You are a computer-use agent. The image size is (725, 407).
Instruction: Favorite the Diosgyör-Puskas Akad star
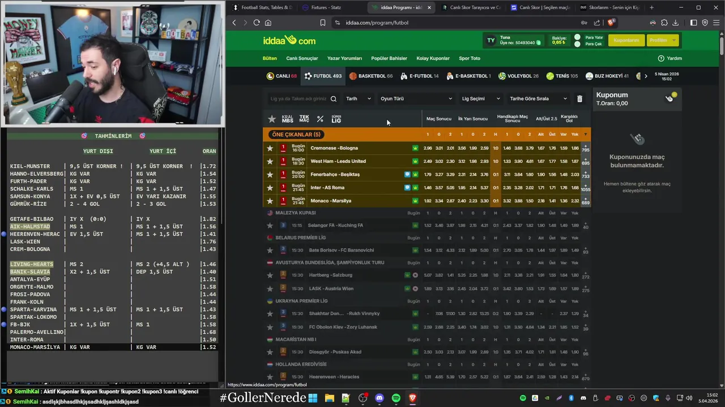(270, 352)
